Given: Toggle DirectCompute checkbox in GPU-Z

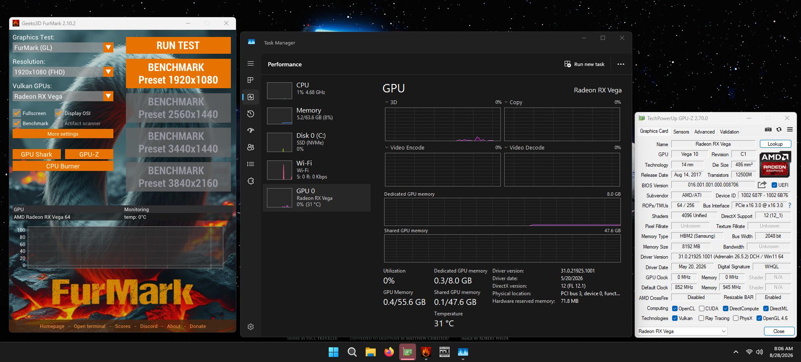Looking at the screenshot, I should 725,308.
